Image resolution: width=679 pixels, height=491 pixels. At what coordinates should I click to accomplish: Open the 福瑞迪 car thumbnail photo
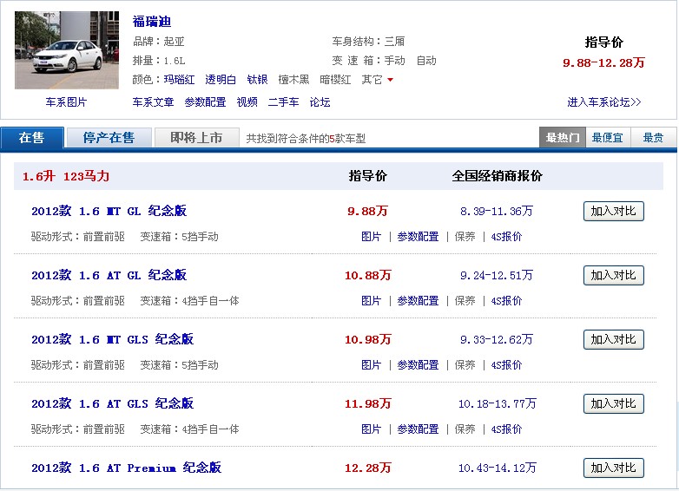click(67, 50)
